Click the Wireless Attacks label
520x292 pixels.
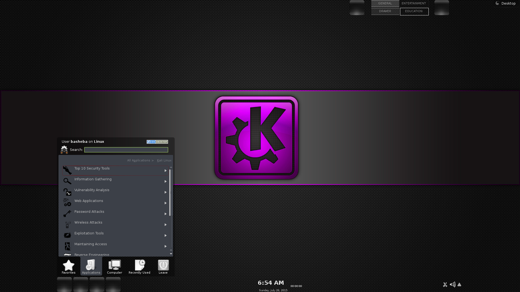88,222
